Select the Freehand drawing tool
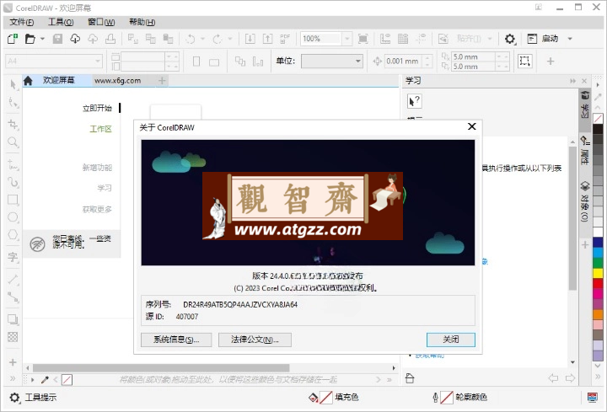The image size is (607, 412). point(13,165)
